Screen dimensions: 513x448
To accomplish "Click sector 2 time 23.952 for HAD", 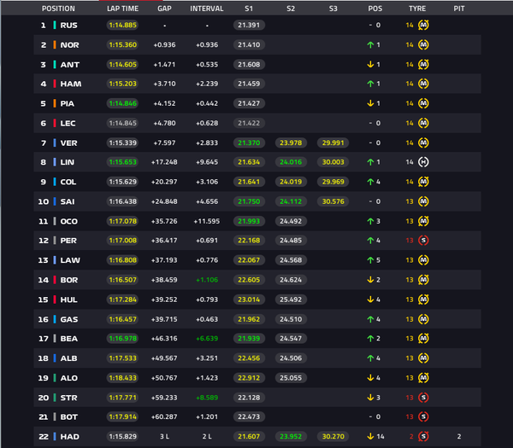I will pyautogui.click(x=291, y=437).
